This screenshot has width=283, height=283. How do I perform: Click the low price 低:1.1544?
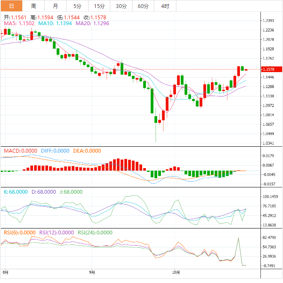point(69,18)
